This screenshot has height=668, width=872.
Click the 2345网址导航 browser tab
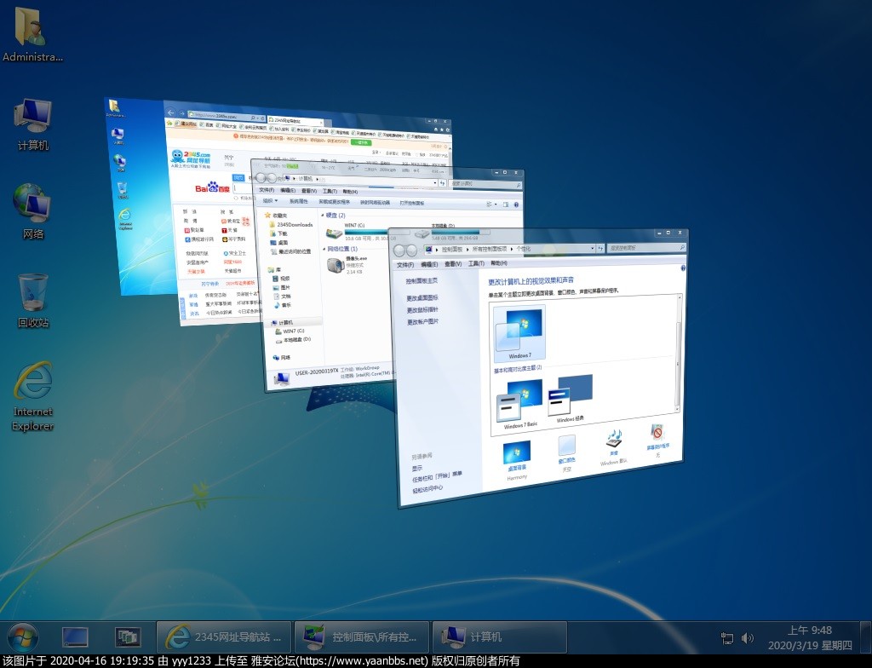tap(295, 120)
